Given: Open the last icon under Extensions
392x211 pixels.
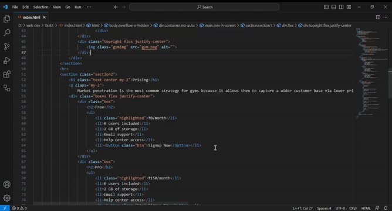Looking at the screenshot, I should 7,88.
